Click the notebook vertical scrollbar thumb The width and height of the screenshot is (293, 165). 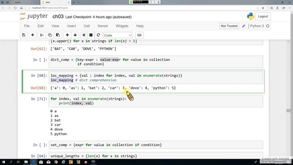click(288, 110)
